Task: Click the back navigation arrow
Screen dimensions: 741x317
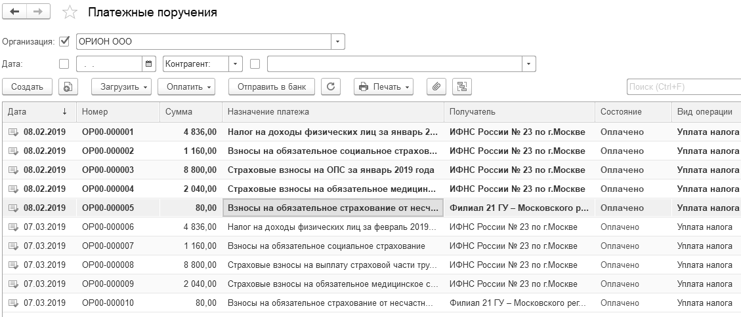Action: click(x=14, y=12)
